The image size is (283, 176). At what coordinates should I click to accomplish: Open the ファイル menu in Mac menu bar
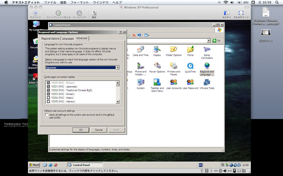[x=50, y=2]
